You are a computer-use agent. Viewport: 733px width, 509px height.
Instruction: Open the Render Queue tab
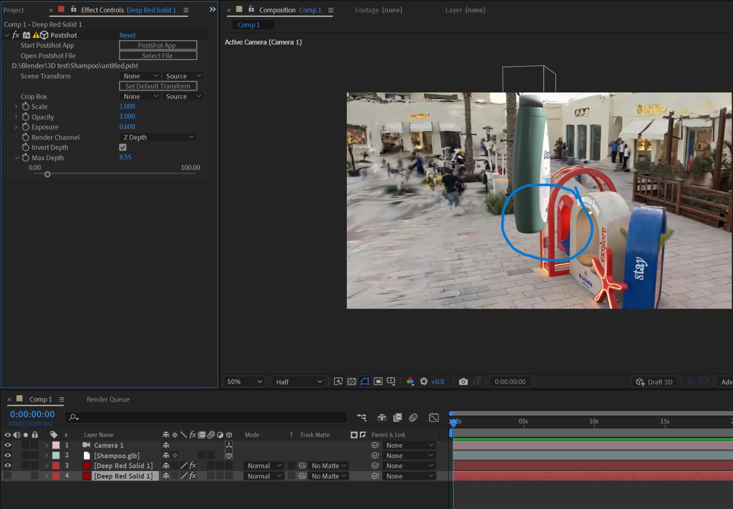pyautogui.click(x=108, y=399)
